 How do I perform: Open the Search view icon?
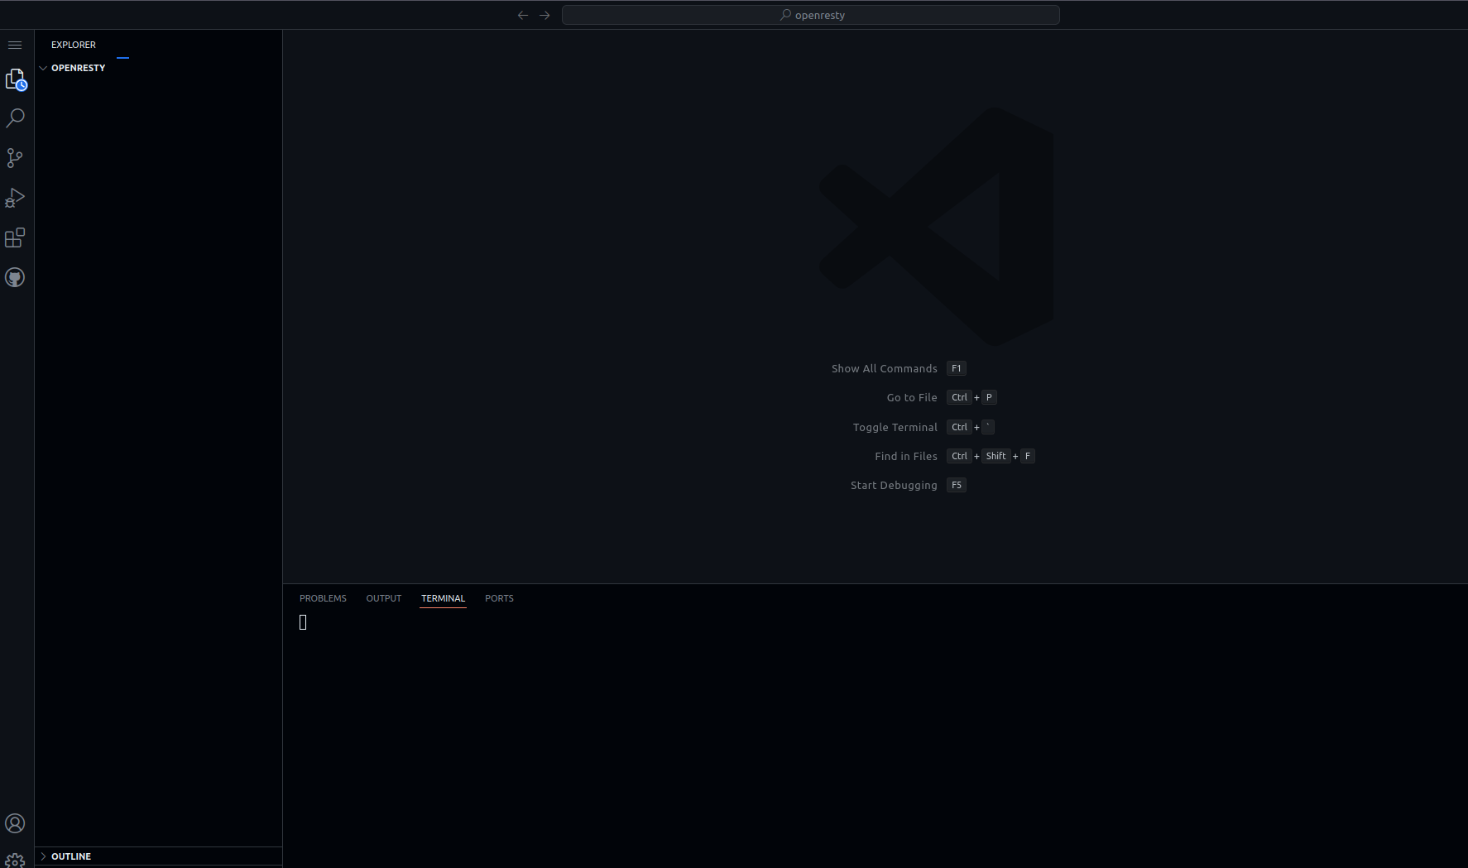click(x=15, y=118)
